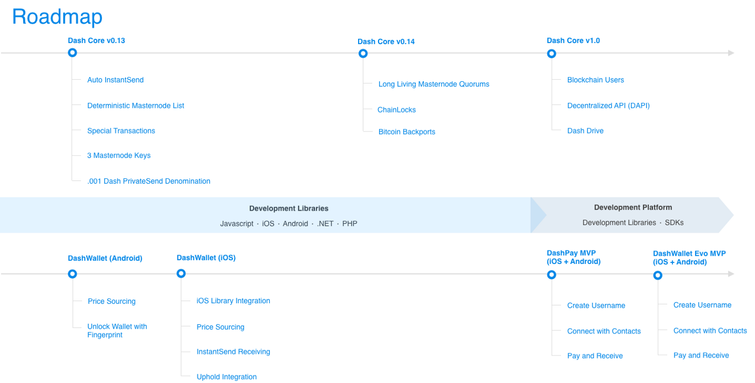Select Pay and Receive under DashWallet Evo MVP
Screen dimensions: 755x383
(701, 356)
